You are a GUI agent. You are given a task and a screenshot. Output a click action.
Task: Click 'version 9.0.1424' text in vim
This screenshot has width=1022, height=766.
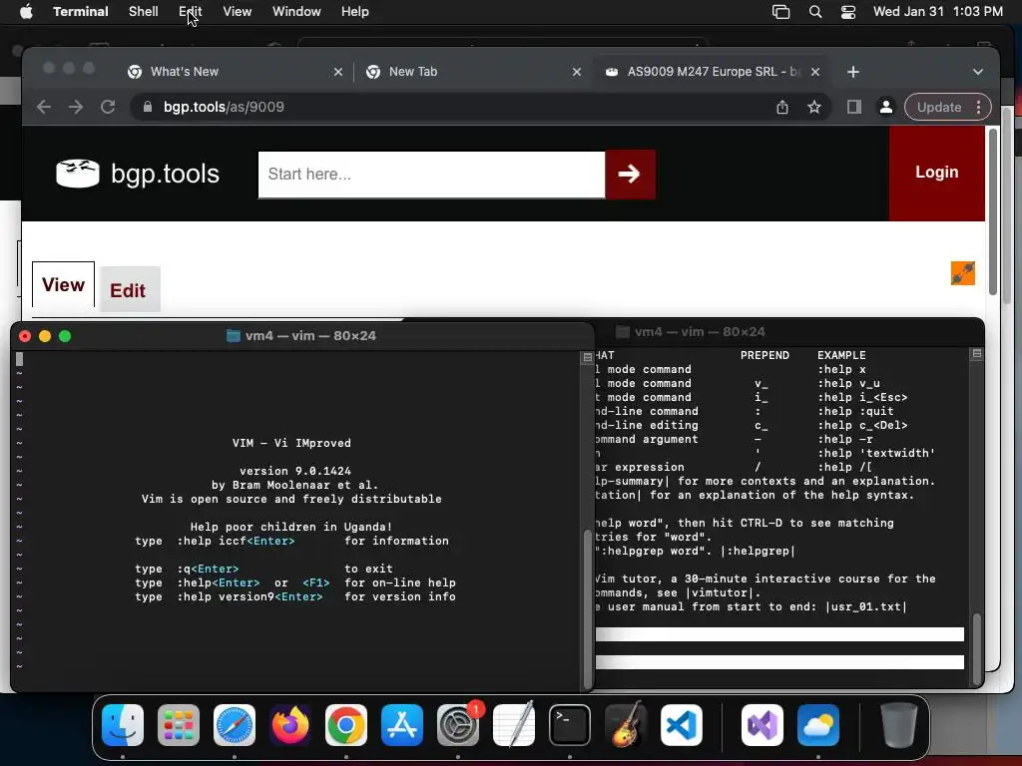(x=295, y=471)
